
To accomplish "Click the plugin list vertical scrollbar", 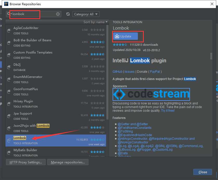I will 107,72.
